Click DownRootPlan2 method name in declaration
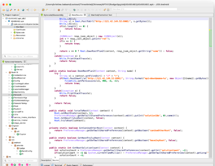Image resolution: width=215 pixels, height=166 pixels. (86, 71)
